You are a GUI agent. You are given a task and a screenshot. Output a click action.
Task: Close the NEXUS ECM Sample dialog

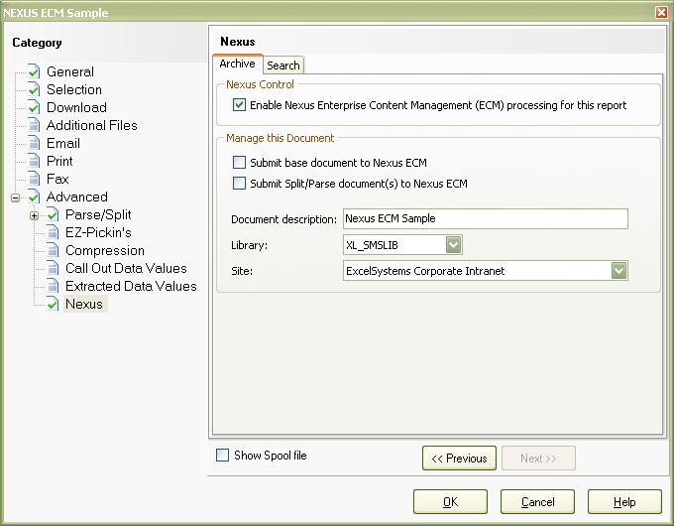[x=662, y=12]
